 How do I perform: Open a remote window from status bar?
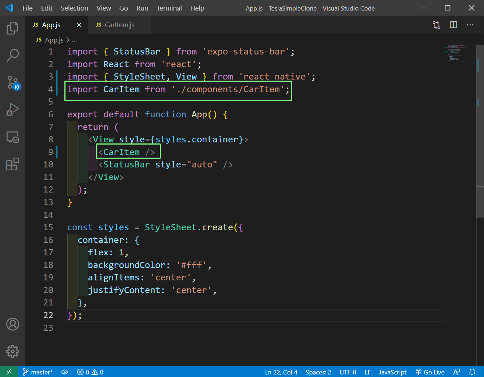[x=9, y=372]
